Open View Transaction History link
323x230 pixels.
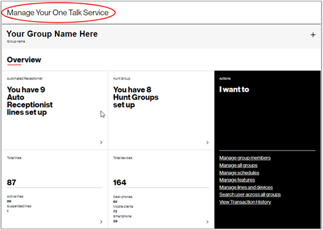(245, 202)
